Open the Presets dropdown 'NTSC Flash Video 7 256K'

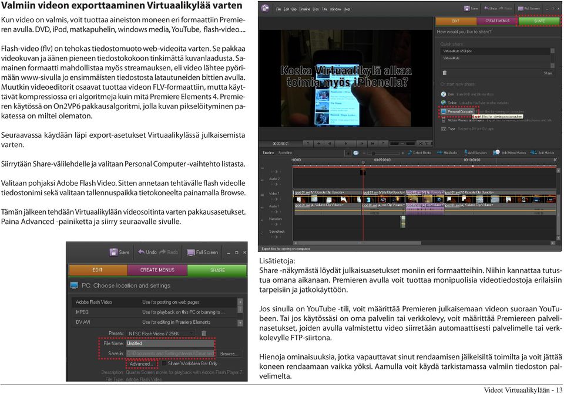(x=161, y=334)
